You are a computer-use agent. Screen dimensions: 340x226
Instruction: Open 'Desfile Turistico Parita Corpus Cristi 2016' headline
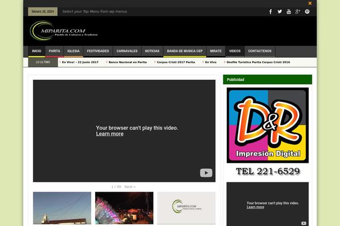tap(258, 62)
